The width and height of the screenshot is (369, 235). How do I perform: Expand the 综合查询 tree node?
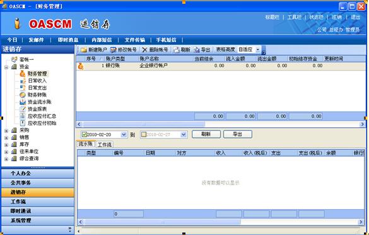[6, 159]
